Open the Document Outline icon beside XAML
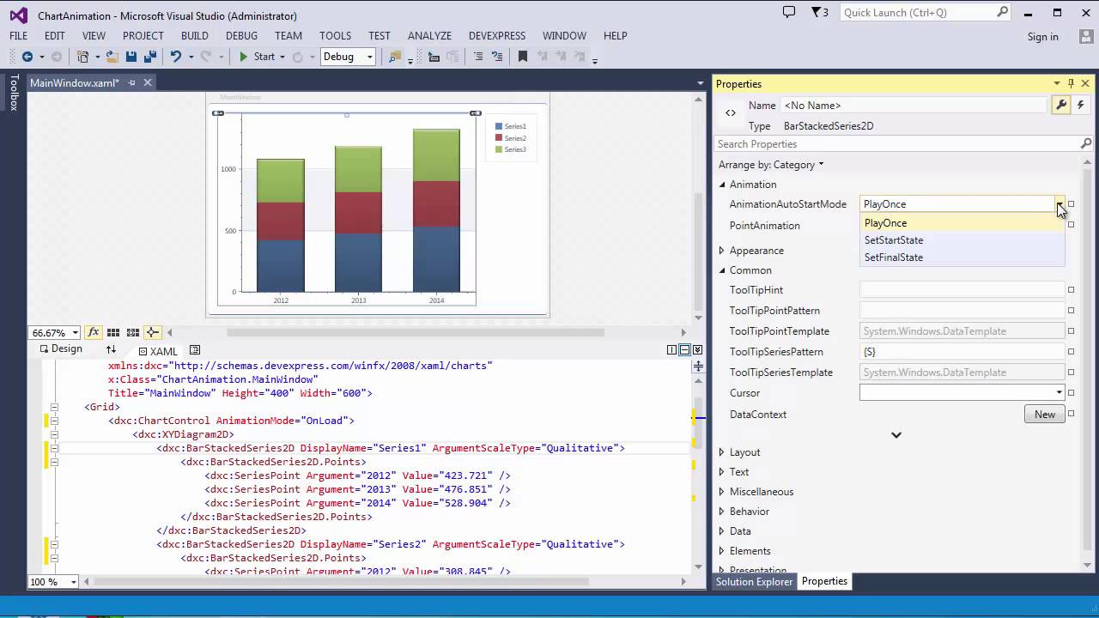Screen dimensions: 1099x618 coord(195,350)
